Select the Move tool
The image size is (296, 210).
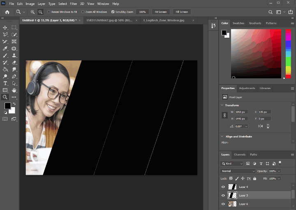click(x=5, y=27)
